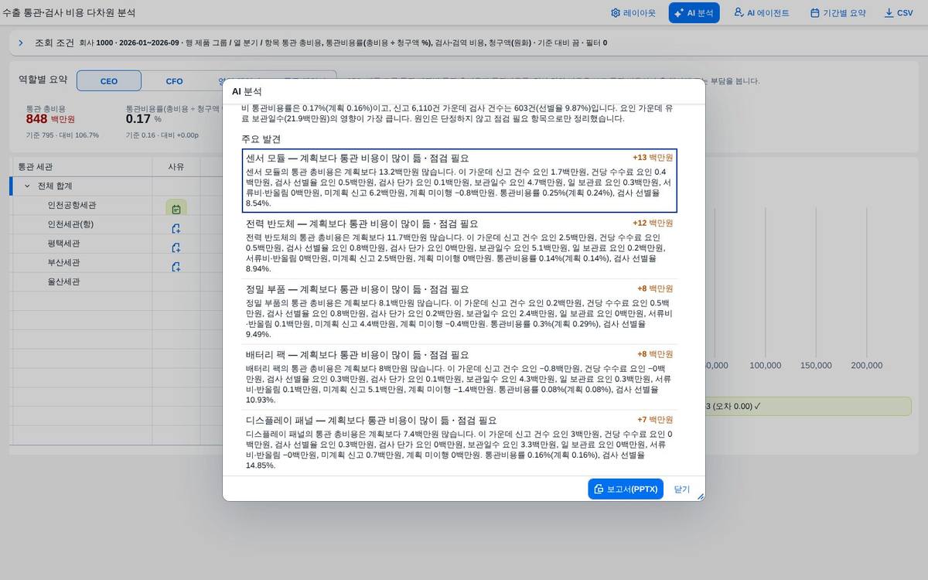Screen dimensions: 928x580
Task: Close the dialog with 닫기
Action: (x=681, y=489)
